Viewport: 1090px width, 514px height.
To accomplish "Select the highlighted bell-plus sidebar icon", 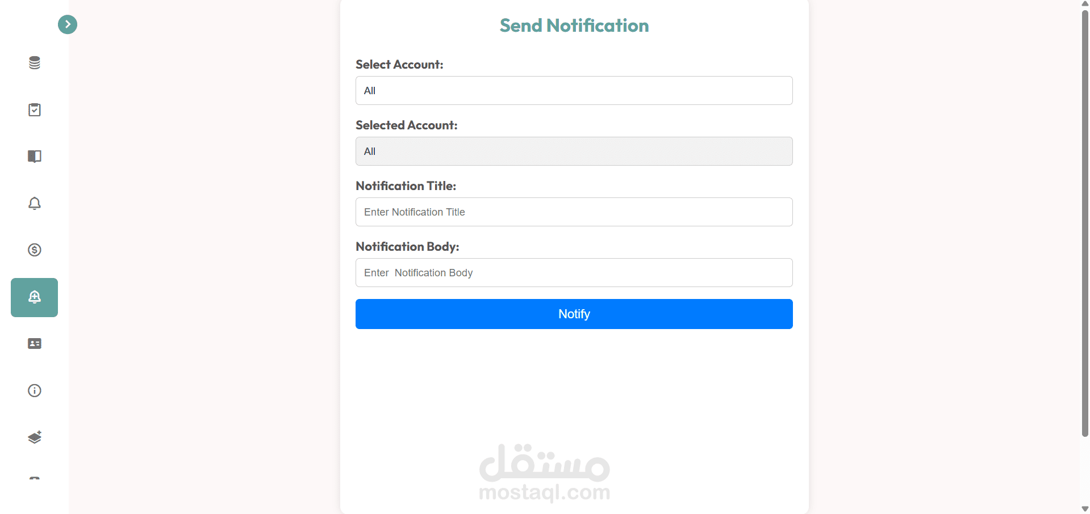I will [x=35, y=297].
